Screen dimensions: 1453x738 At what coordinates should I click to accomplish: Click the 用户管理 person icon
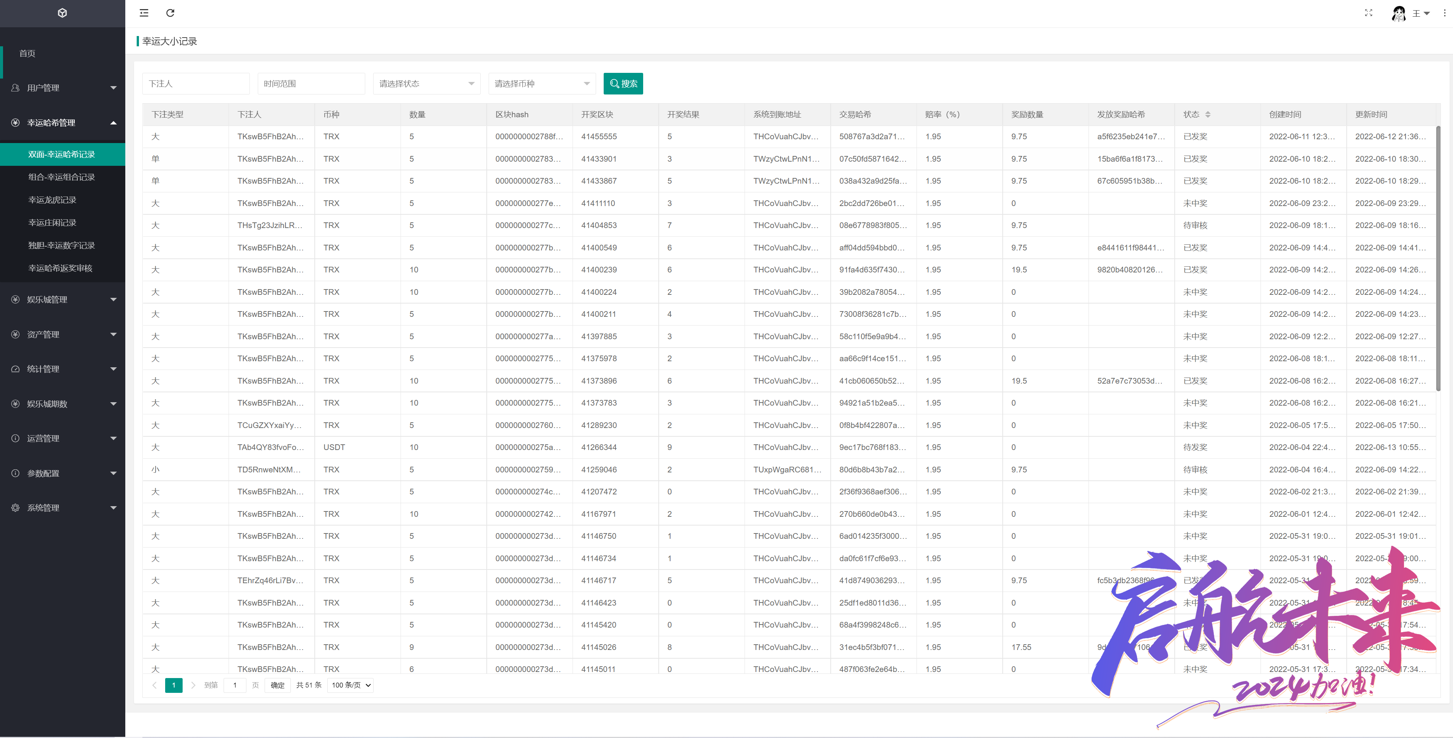tap(15, 88)
